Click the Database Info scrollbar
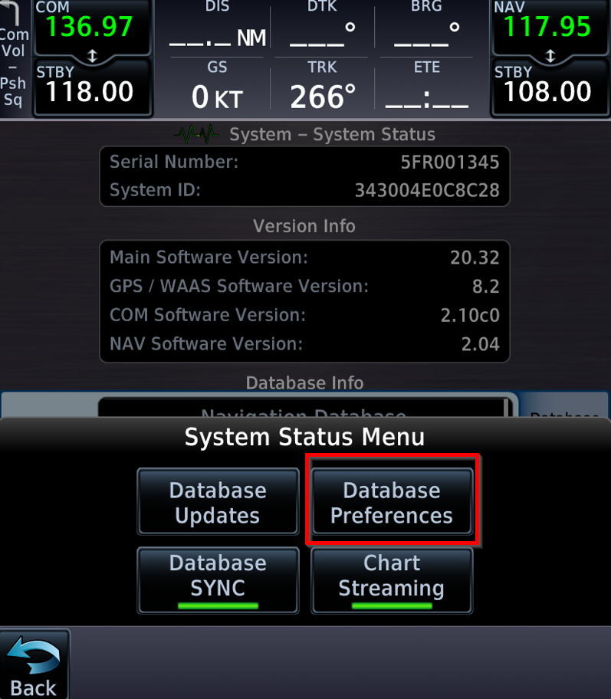Screen dimensions: 611x699 pos(506,408)
